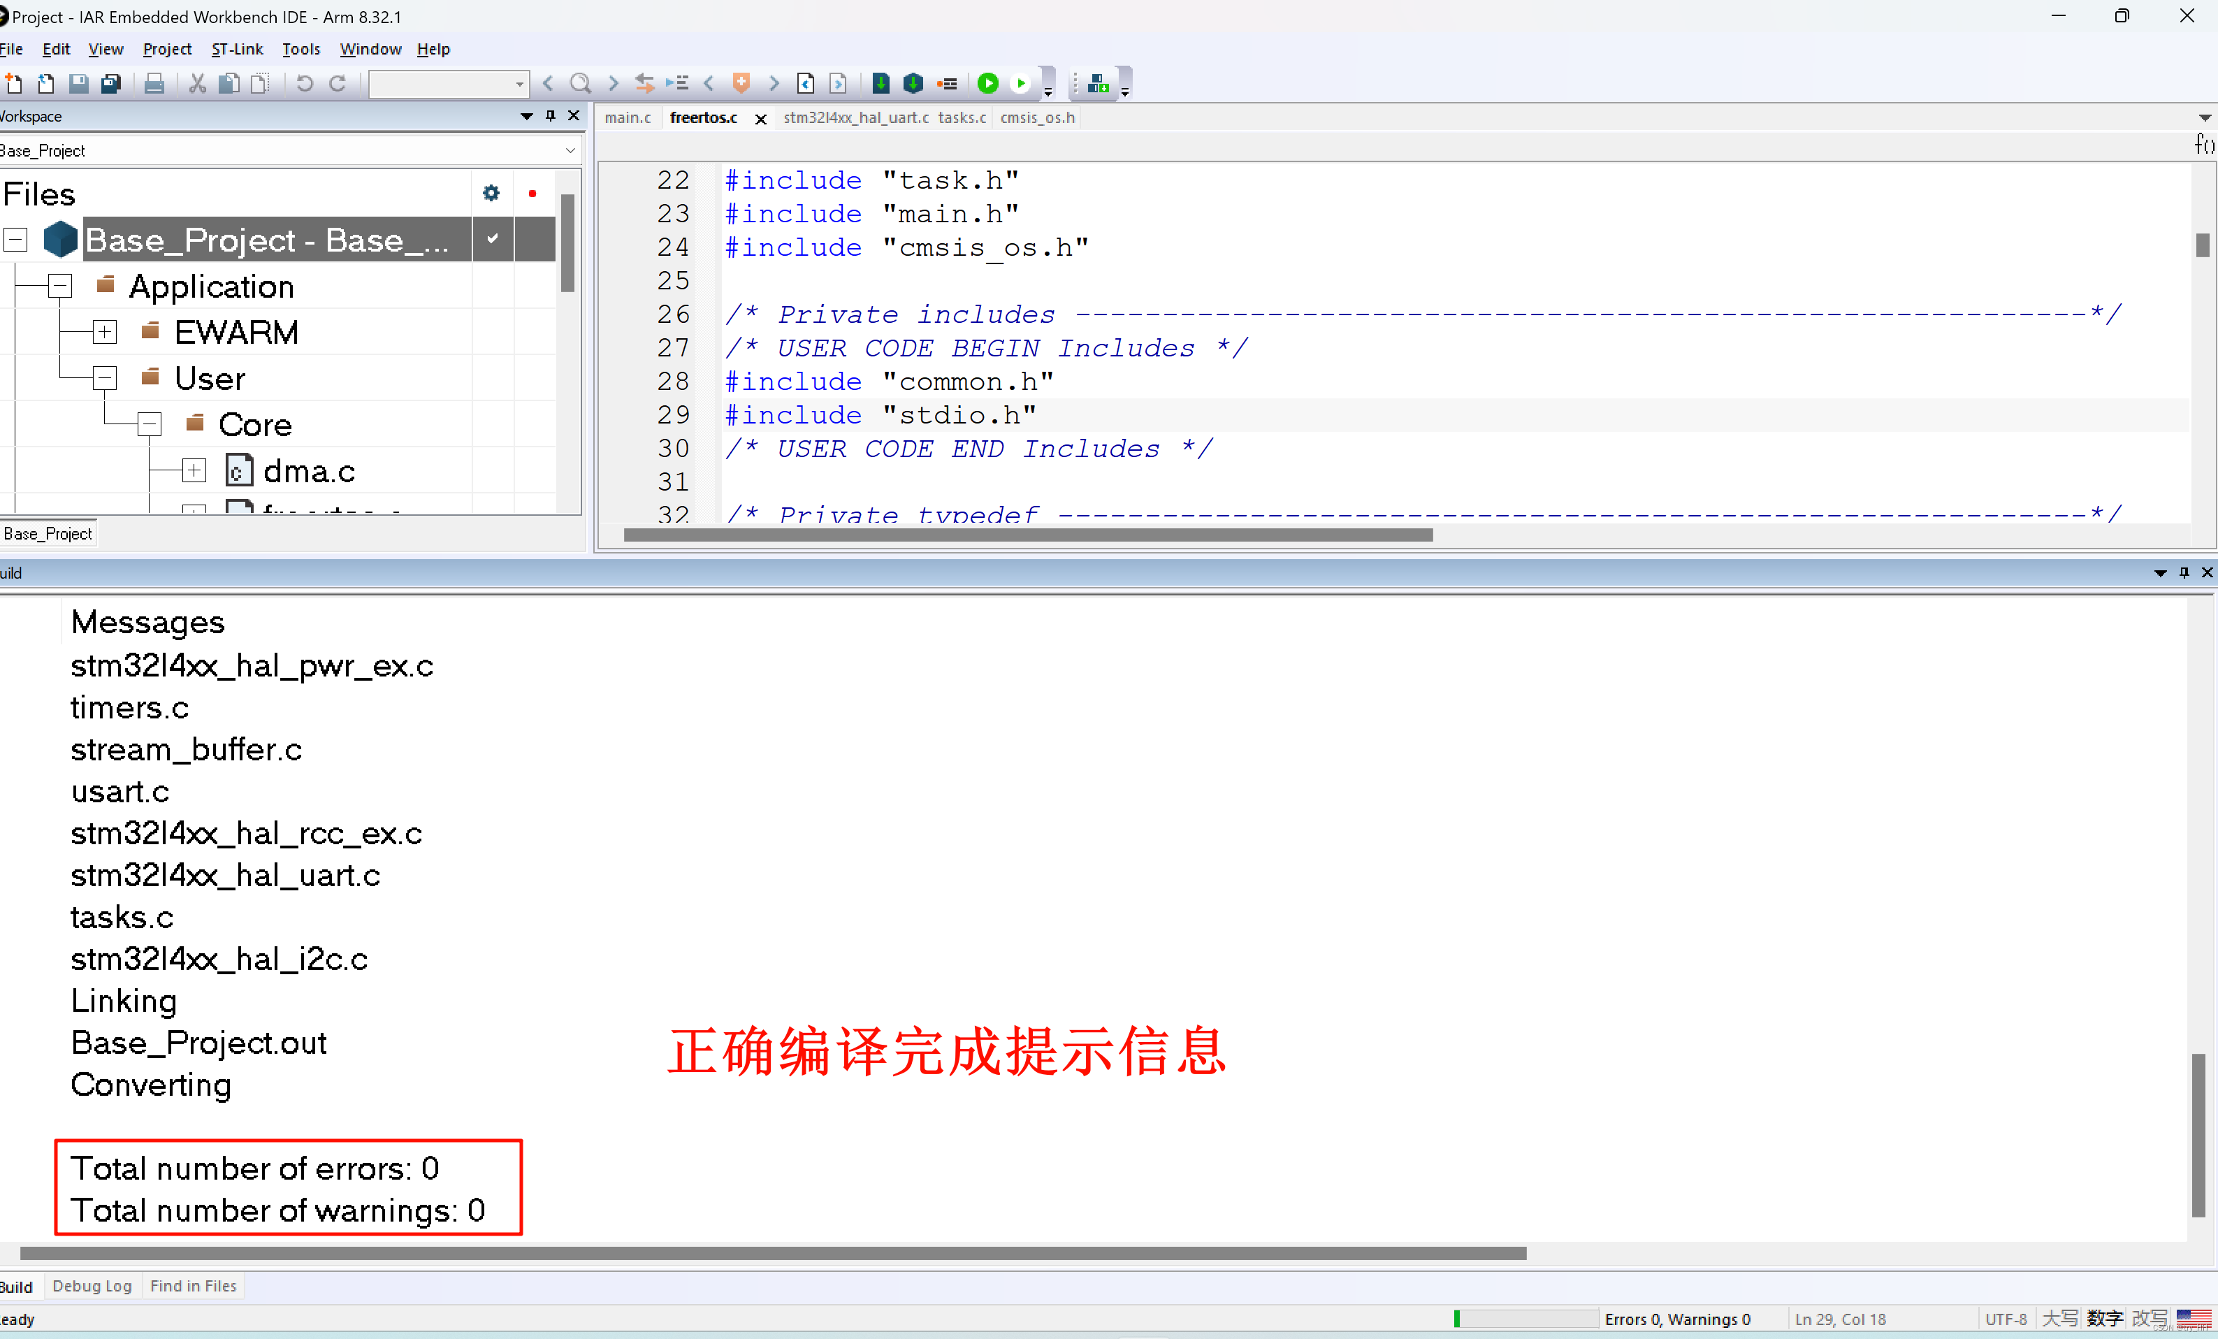Find previous occurrence arrow
The image size is (2218, 1339).
[548, 84]
